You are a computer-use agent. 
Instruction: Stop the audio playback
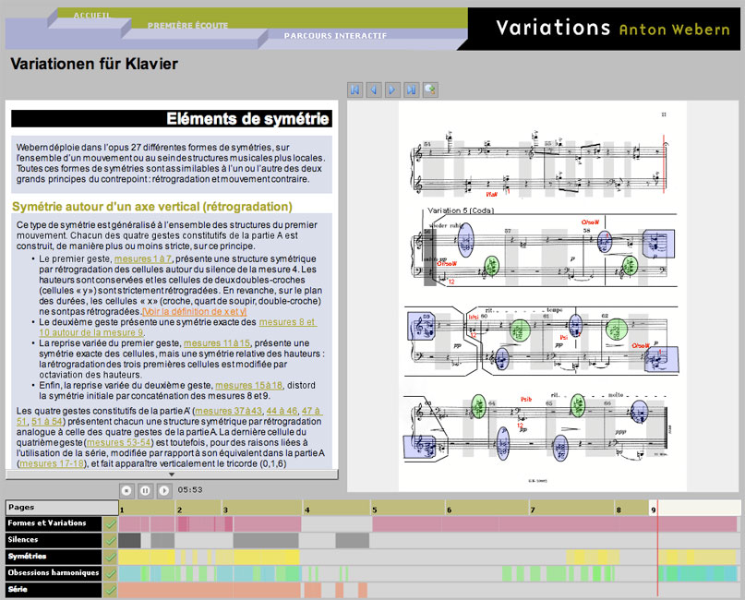click(x=126, y=490)
